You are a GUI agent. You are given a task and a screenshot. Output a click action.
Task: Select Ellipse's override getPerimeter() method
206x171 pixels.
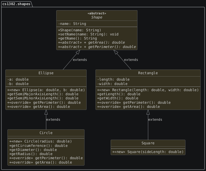coord(44,102)
